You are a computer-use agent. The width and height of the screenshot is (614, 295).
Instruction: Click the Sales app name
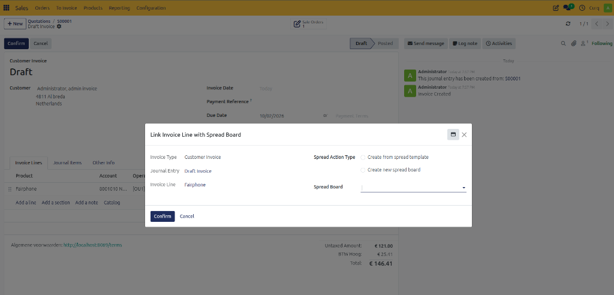point(22,8)
